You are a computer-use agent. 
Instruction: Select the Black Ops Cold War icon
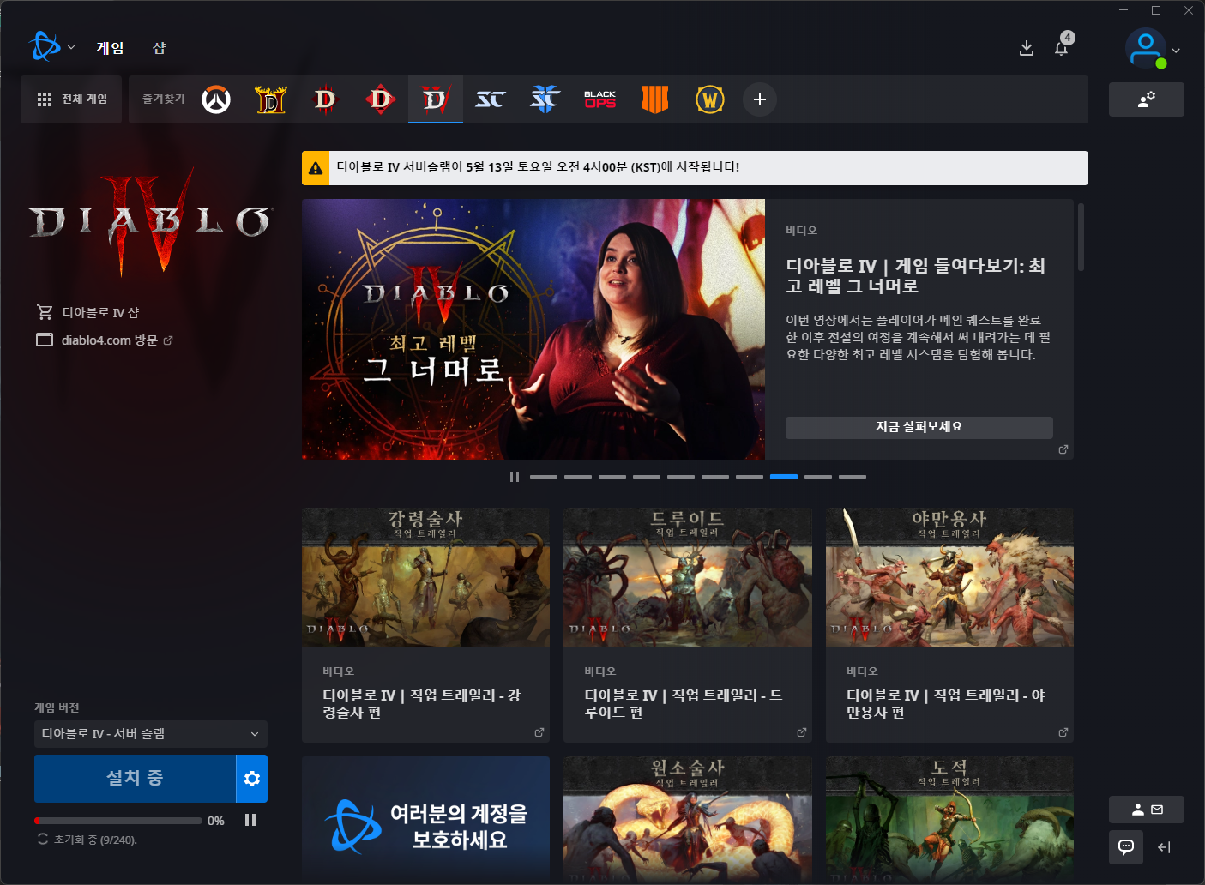(600, 99)
